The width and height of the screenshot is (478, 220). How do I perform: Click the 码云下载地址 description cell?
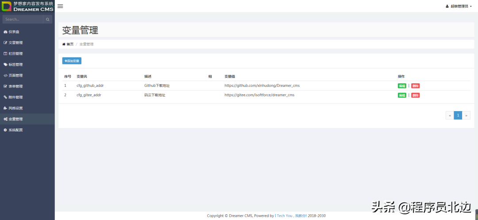tap(154, 95)
